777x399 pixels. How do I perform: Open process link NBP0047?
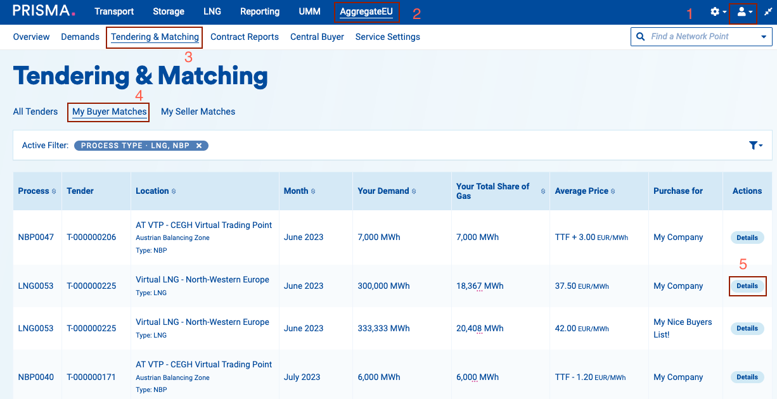click(36, 237)
